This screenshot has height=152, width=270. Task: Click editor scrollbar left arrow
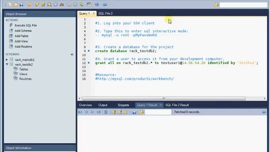click(x=80, y=98)
